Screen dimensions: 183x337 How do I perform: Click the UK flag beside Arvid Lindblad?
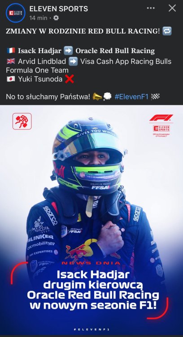11,62
